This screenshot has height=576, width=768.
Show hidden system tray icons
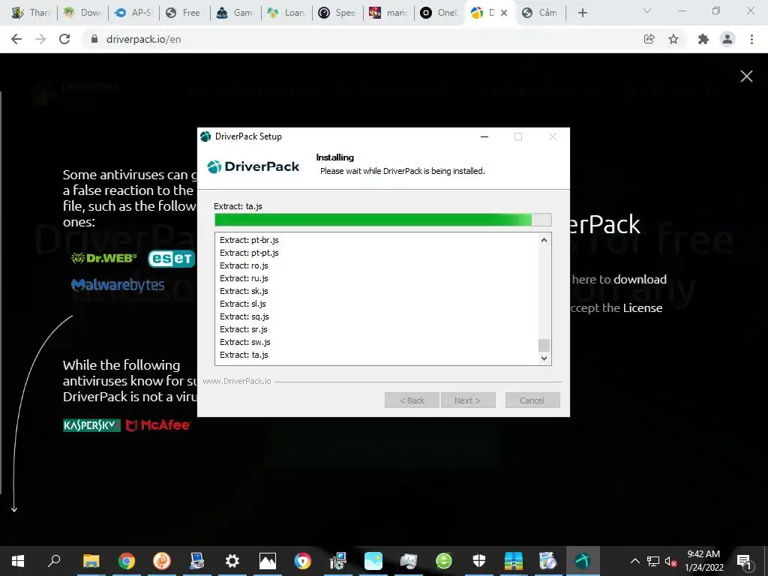coord(634,561)
